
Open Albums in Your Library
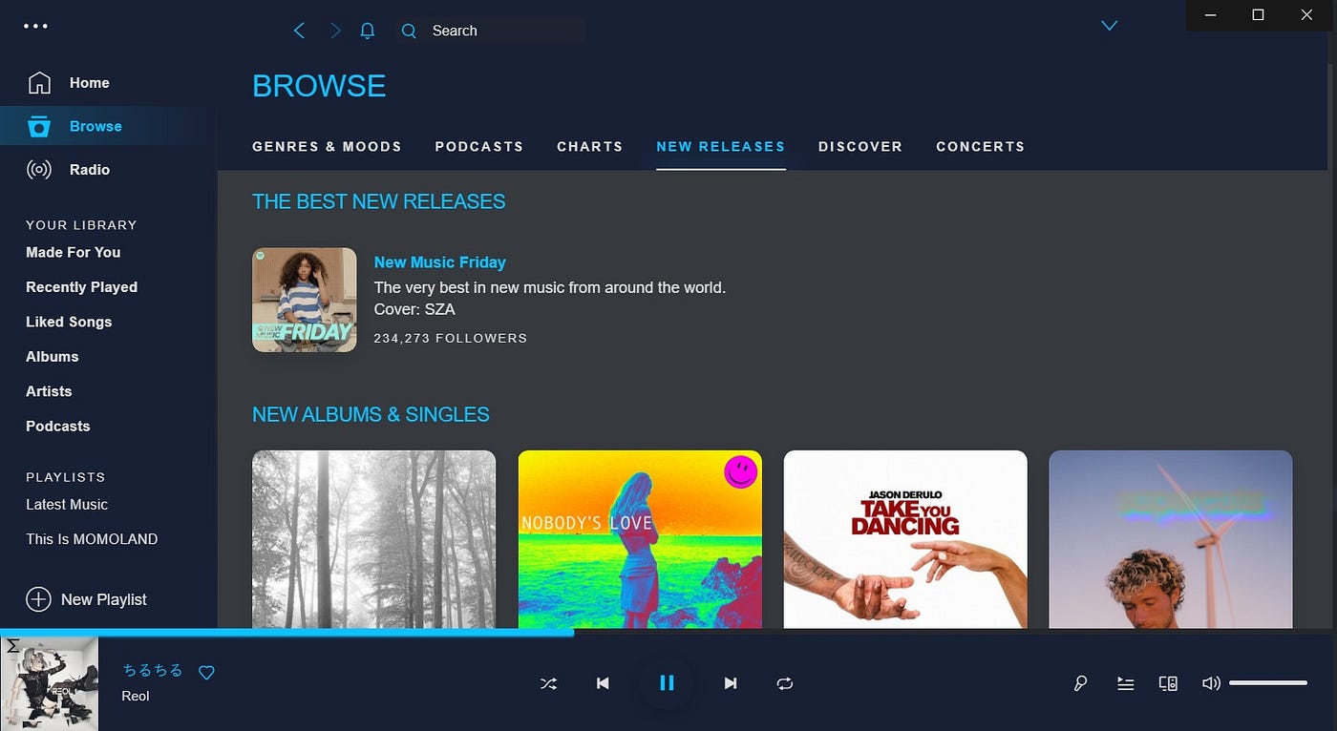52,357
